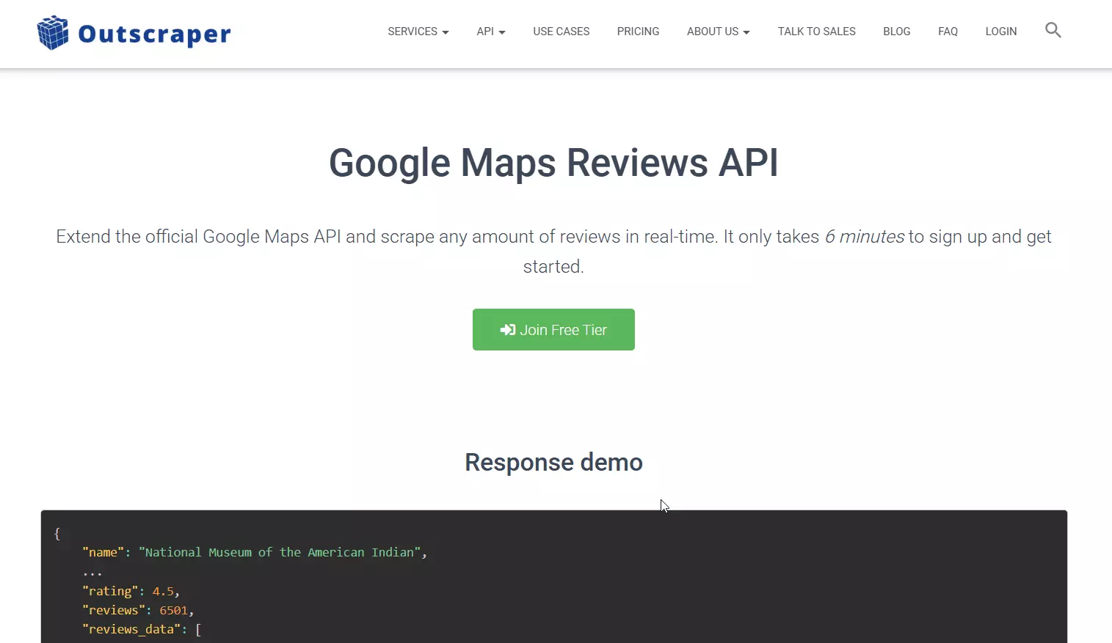The width and height of the screenshot is (1112, 643).
Task: Select Talk to Sales in the navbar
Action: (x=816, y=32)
